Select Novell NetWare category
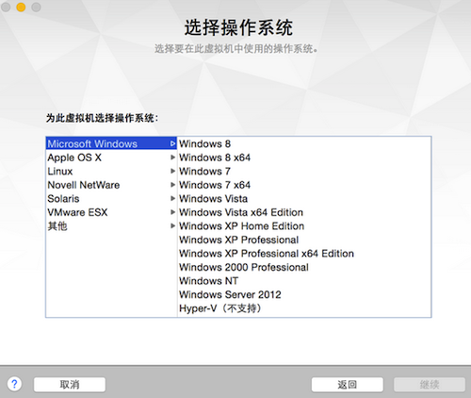The width and height of the screenshot is (471, 398). (111, 185)
